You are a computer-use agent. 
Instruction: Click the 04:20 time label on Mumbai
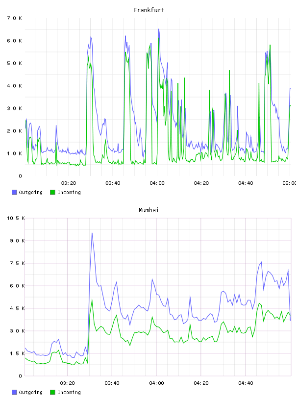[201, 383]
